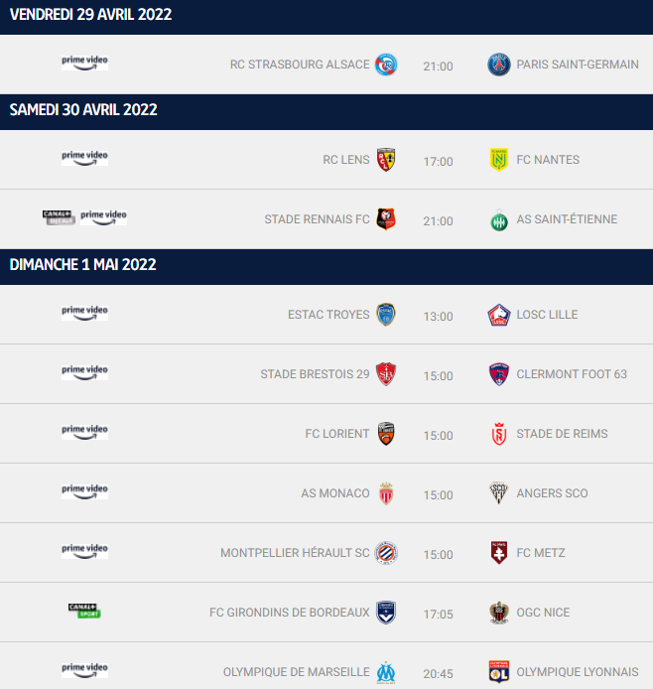Viewport: 653px width, 689px height.
Task: Open the FC Nantes yellow crest
Action: [499, 160]
